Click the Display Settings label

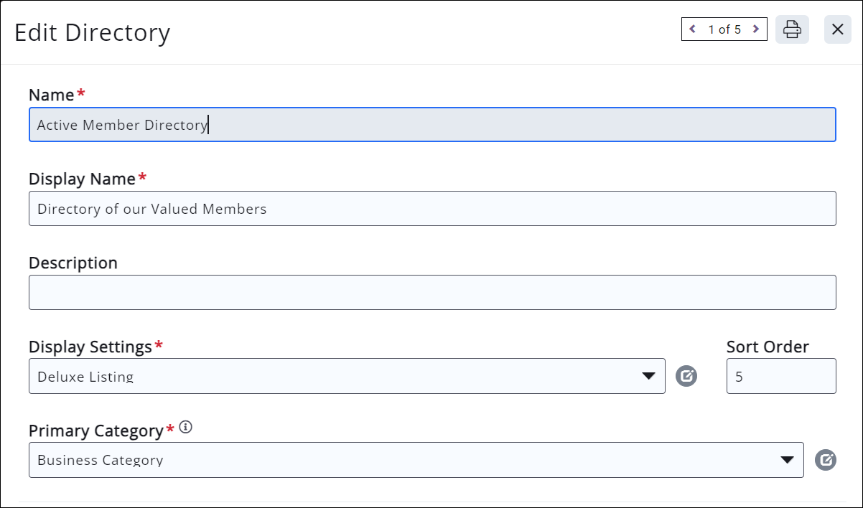tap(90, 347)
